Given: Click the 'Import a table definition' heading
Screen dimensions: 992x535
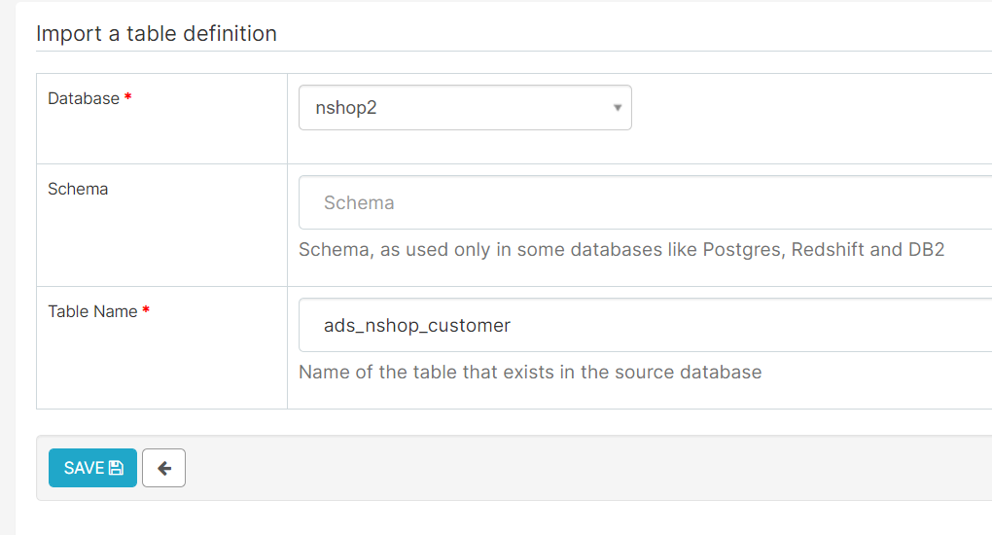Looking at the screenshot, I should tap(157, 33).
